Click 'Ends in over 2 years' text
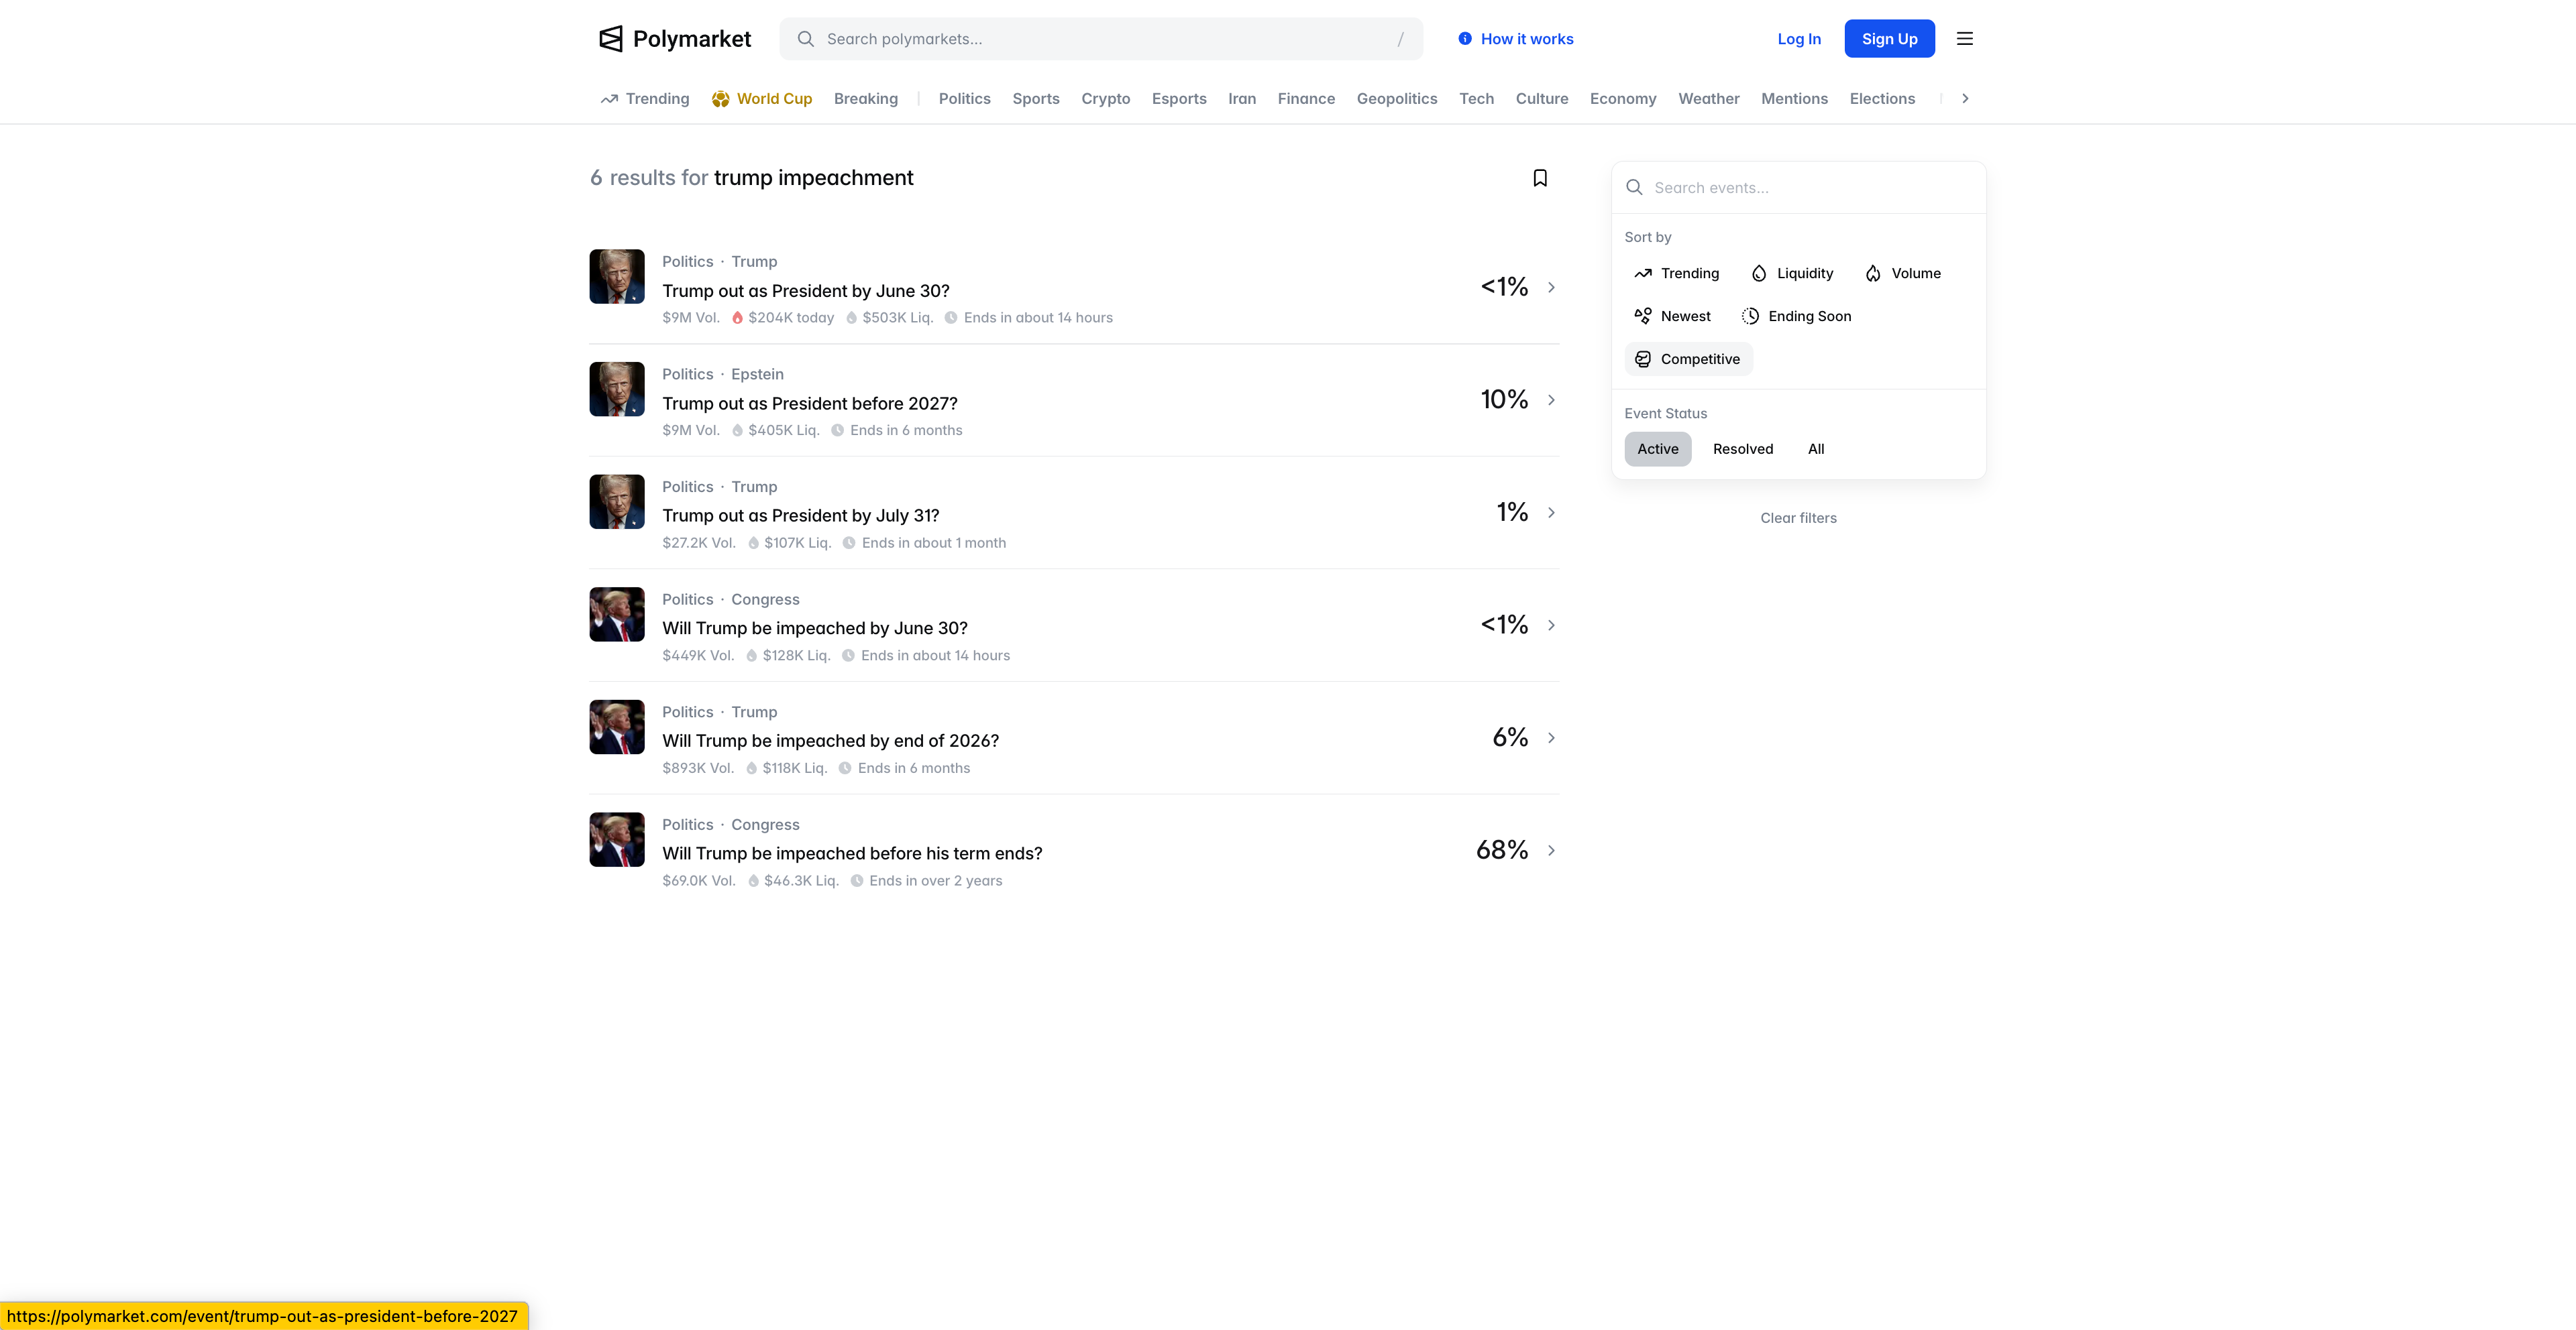The width and height of the screenshot is (2576, 1330). [935, 882]
